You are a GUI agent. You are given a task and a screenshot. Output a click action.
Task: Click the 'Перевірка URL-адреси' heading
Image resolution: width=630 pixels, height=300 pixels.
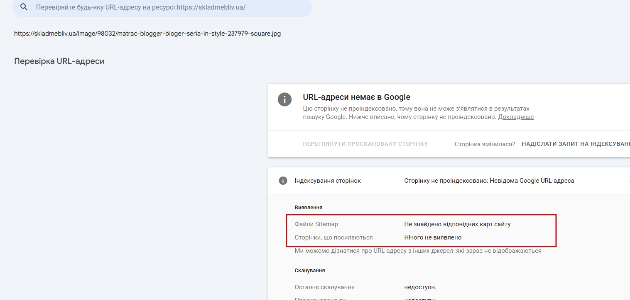pos(59,61)
